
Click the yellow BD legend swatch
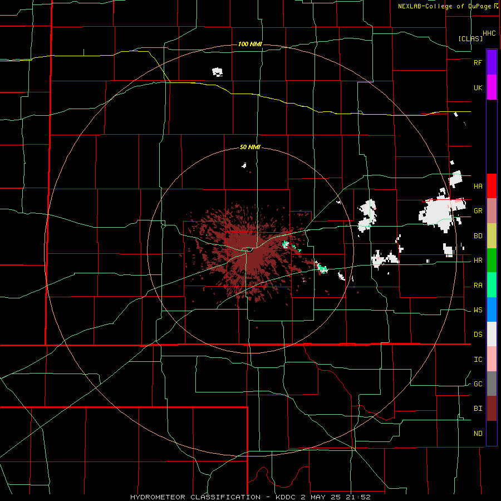coord(492,236)
